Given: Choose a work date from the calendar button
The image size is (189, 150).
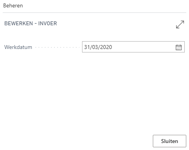Looking at the screenshot, I should (x=178, y=47).
